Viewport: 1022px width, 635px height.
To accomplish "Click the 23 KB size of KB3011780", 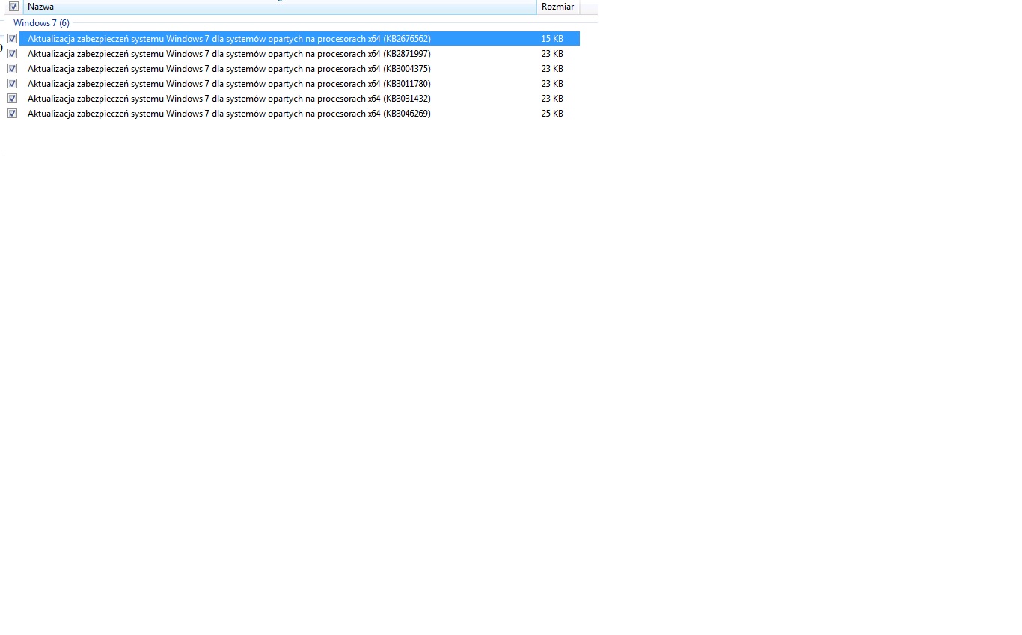I will click(552, 84).
